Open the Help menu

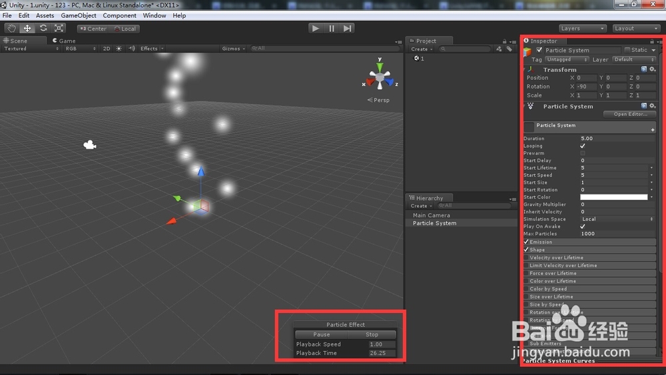point(179,15)
